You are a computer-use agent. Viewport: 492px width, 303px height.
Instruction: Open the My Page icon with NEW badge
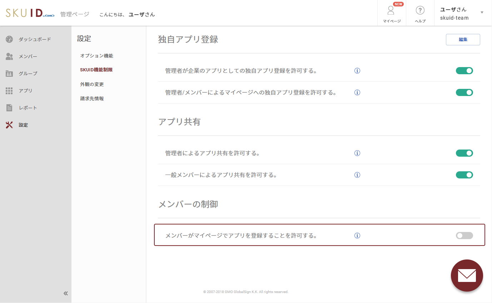391,11
